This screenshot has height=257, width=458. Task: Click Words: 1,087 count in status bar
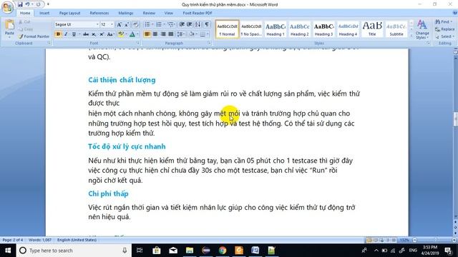click(40, 240)
